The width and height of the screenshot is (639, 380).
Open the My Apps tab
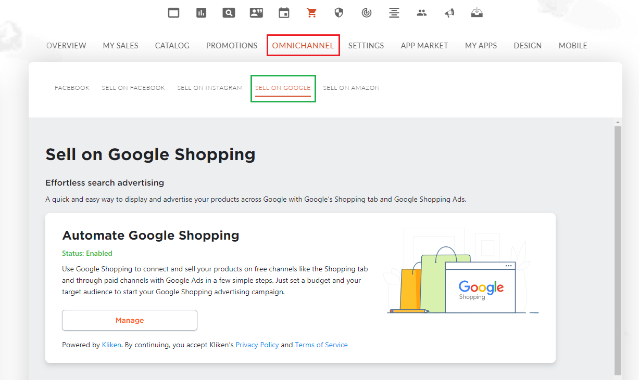[481, 46]
